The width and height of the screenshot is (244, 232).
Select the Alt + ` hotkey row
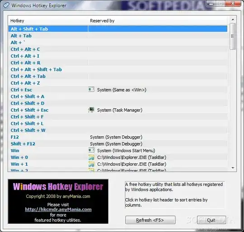118,42
